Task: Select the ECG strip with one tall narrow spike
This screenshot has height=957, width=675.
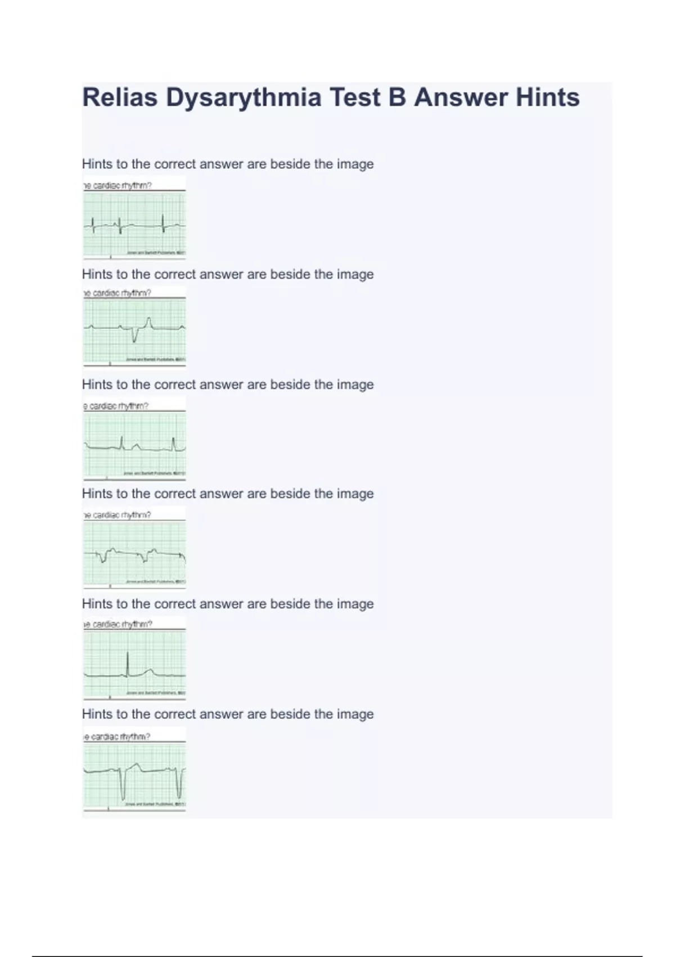Action: pos(134,663)
